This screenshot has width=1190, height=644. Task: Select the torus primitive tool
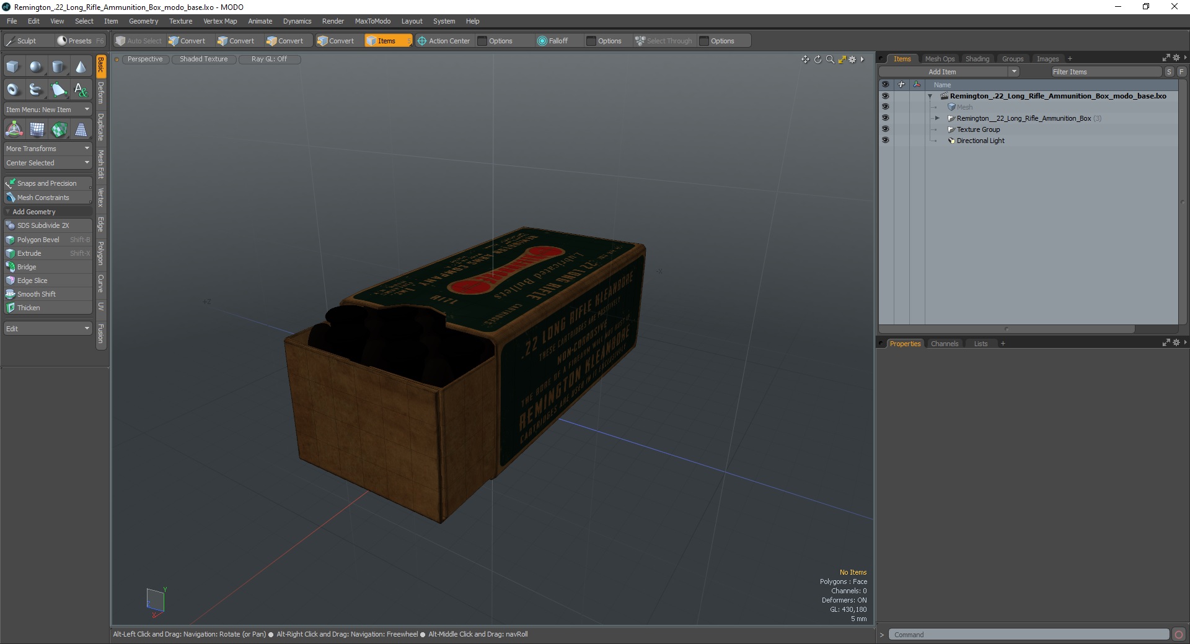click(13, 90)
